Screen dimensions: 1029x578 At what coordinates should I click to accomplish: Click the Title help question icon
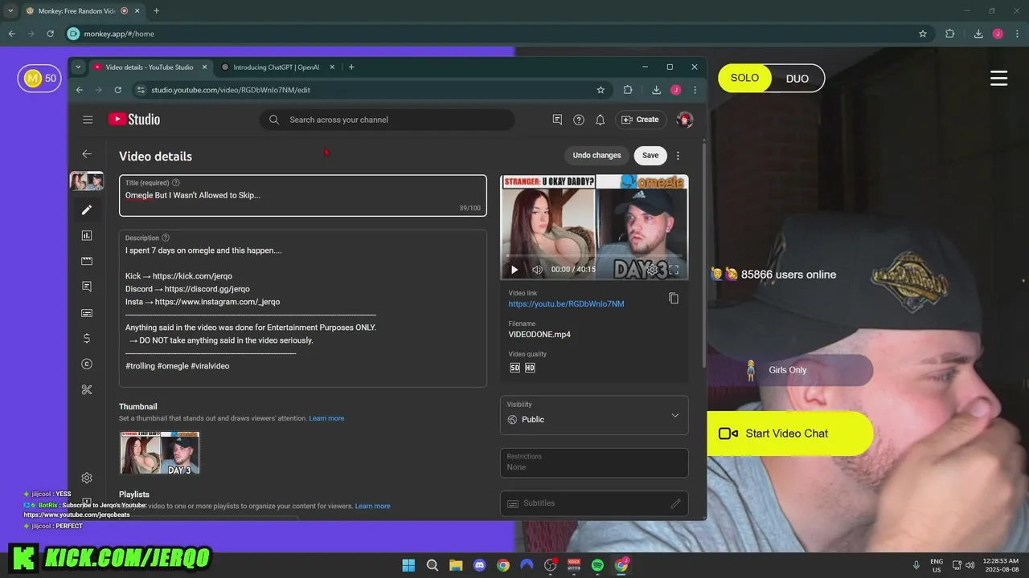pos(176,183)
